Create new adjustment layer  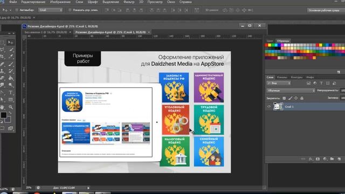[x=325, y=159]
